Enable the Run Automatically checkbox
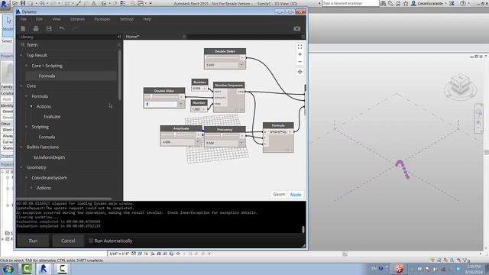Screen dimensions: 489x275 [91, 241]
